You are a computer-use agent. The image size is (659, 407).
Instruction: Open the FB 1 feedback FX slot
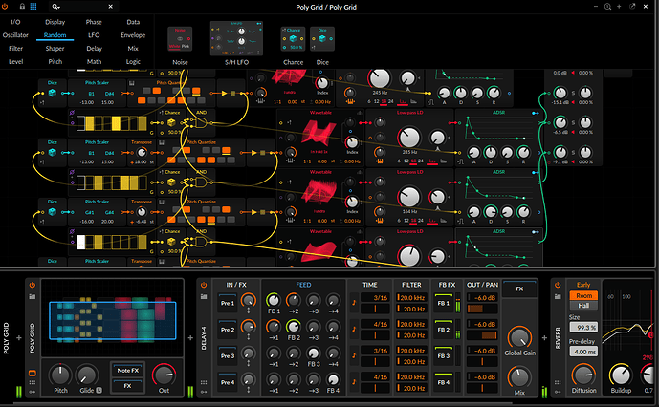(444, 303)
